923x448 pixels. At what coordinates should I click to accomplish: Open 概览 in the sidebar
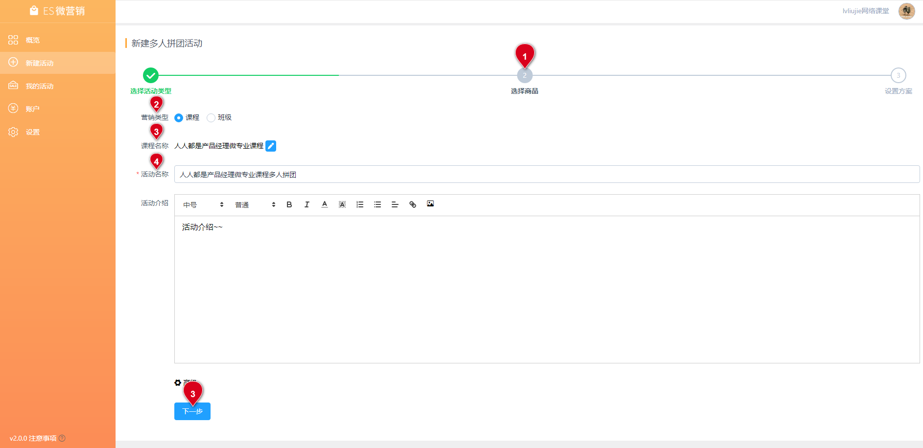pyautogui.click(x=32, y=40)
